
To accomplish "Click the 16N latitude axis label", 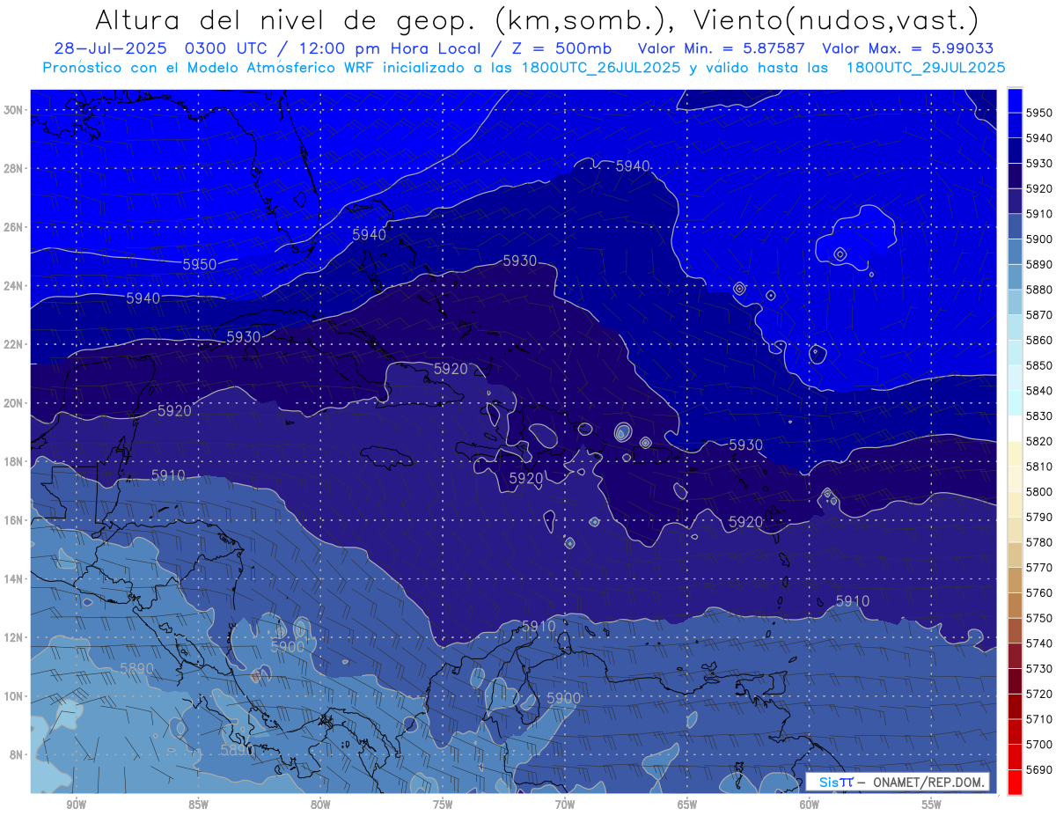I will point(13,520).
